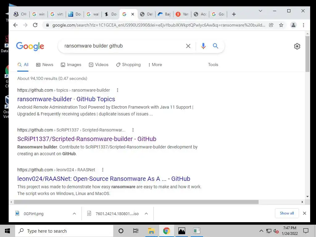This screenshot has width=316, height=237.
Task: Click the horizontal scrollbar right arrow
Action: 302,202
